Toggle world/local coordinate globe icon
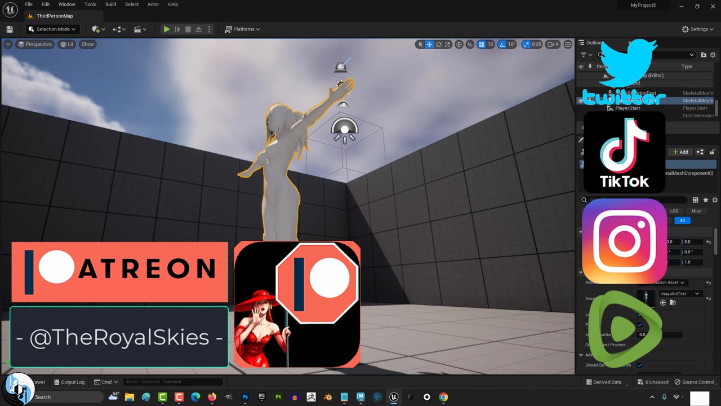This screenshot has height=406, width=721. click(459, 45)
